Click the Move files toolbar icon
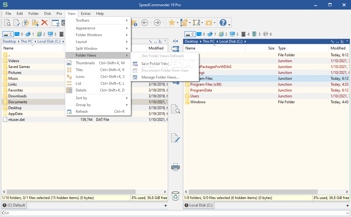 click(35, 23)
